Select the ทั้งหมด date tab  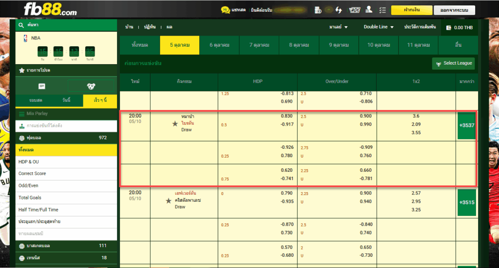[140, 45]
